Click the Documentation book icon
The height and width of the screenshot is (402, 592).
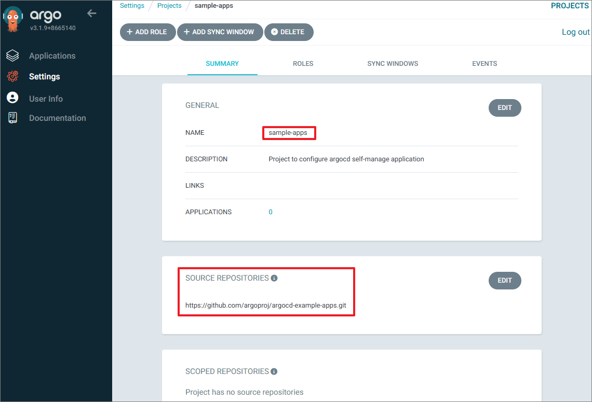12,118
